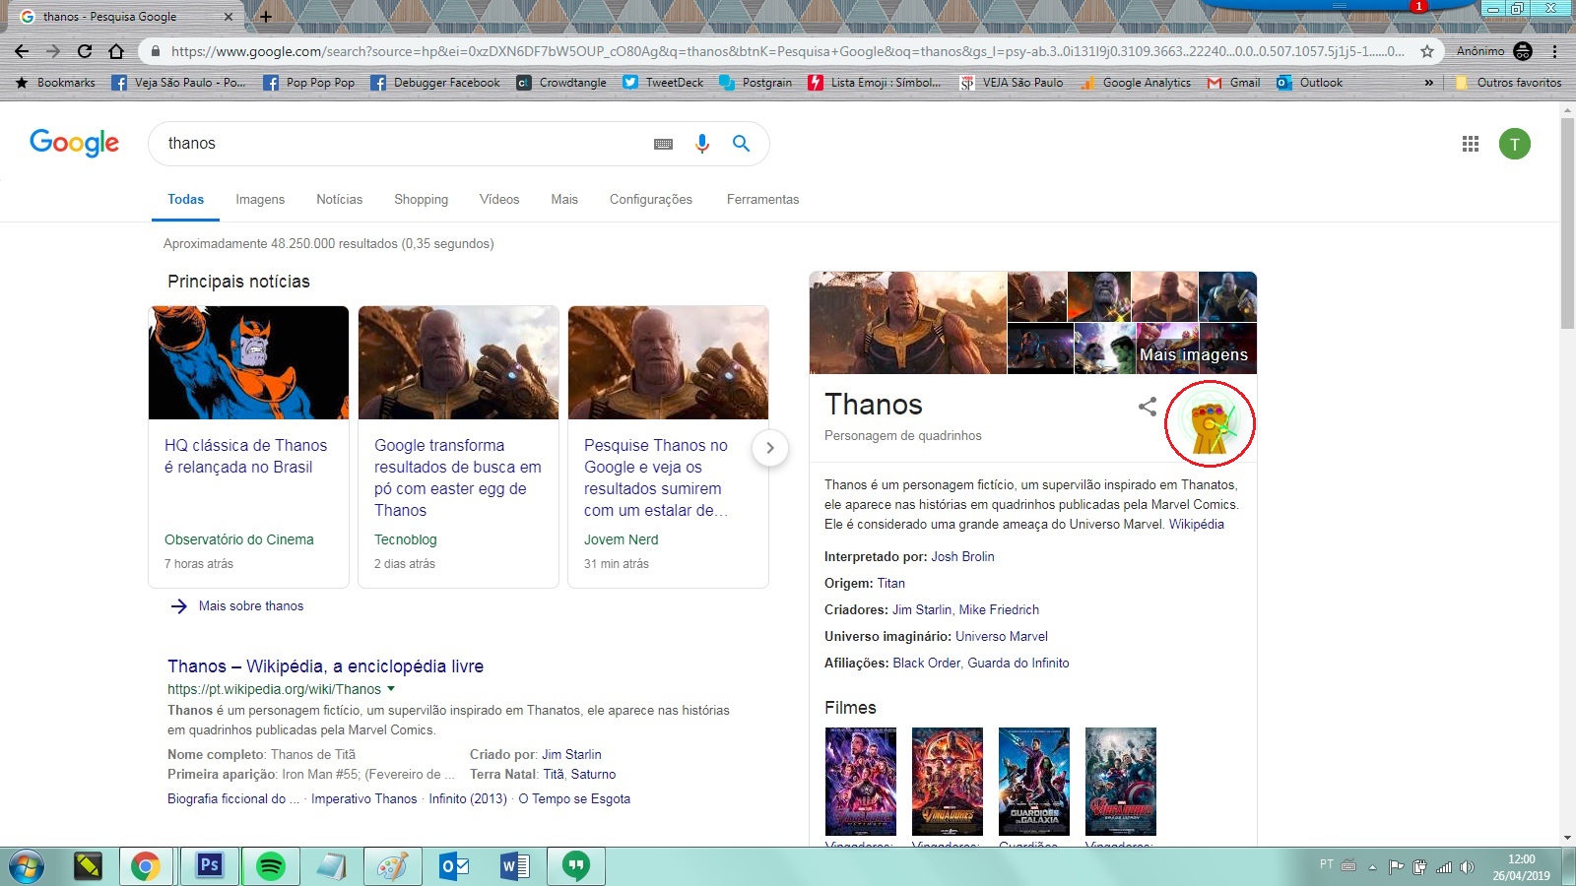Activate the Infinity Gauntlet easter egg icon
This screenshot has width=1576, height=886.
pyautogui.click(x=1211, y=423)
